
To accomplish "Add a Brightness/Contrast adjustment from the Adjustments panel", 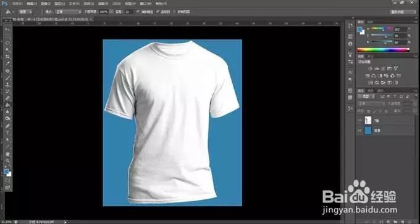I will coord(371,68).
